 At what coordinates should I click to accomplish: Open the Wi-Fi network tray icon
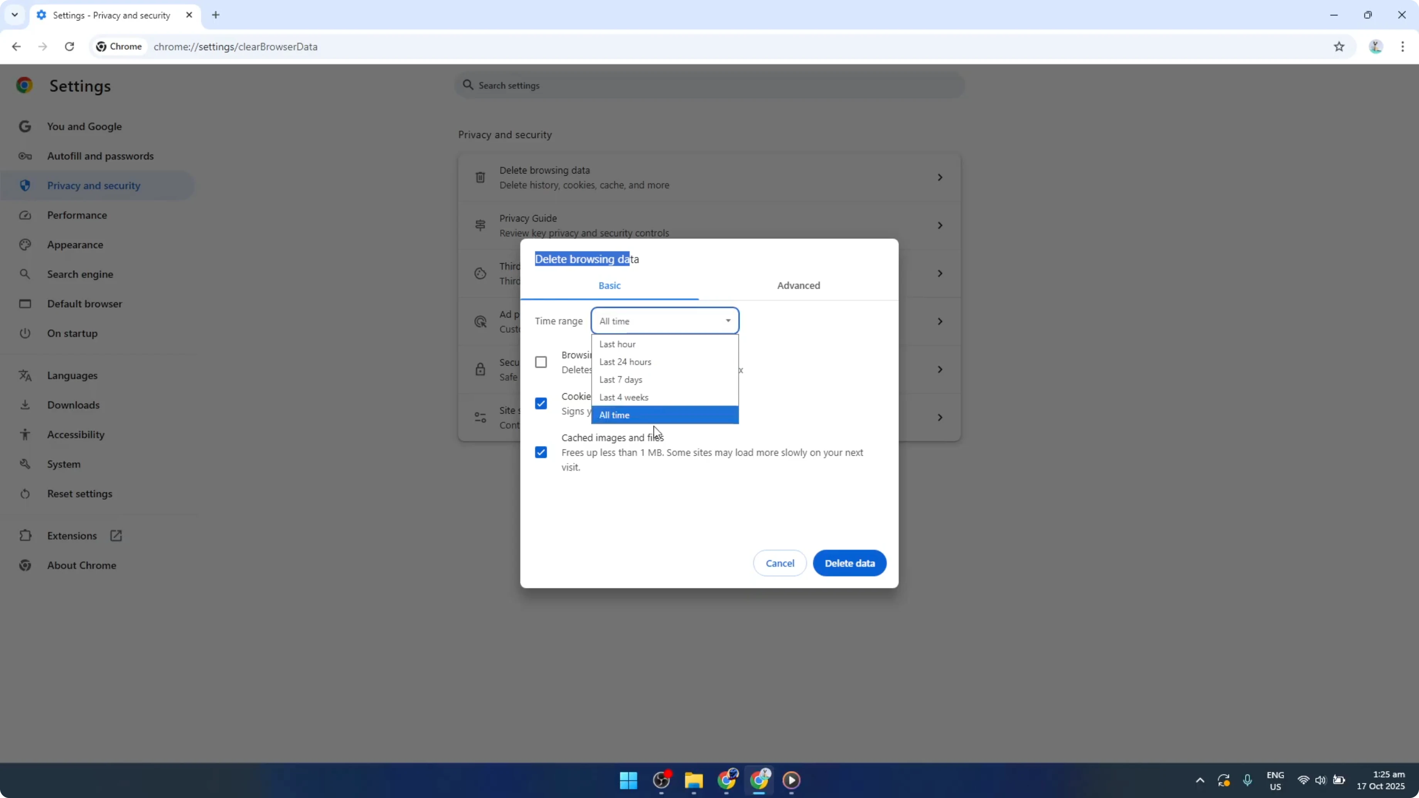[x=1303, y=780]
